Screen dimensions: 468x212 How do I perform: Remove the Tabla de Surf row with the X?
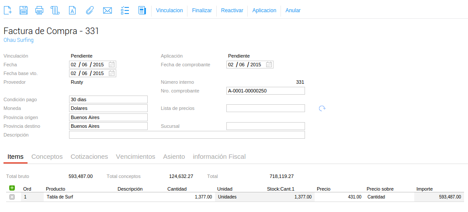12,197
